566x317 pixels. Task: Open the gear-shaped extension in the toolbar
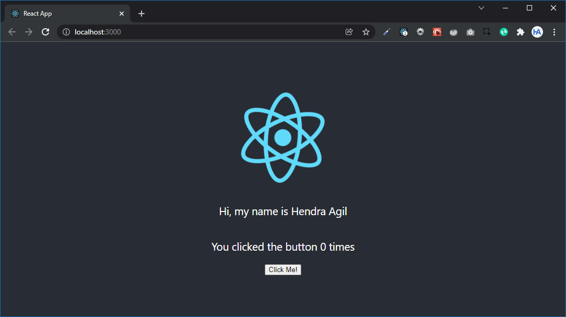click(420, 32)
